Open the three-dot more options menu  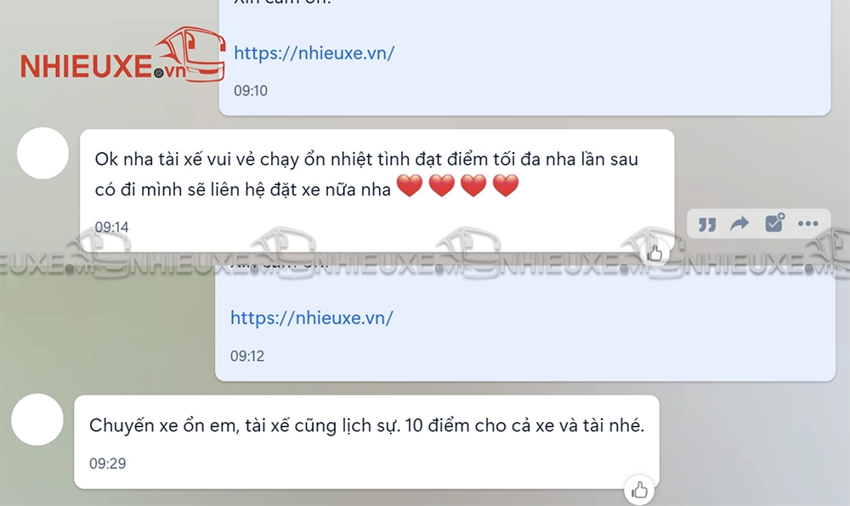click(x=807, y=223)
